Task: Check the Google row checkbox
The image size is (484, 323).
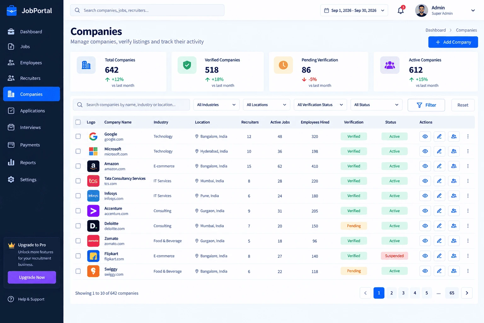Action: pyautogui.click(x=78, y=137)
